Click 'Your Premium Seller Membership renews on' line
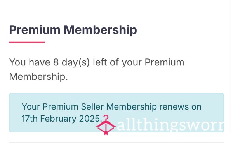 tap(111, 107)
